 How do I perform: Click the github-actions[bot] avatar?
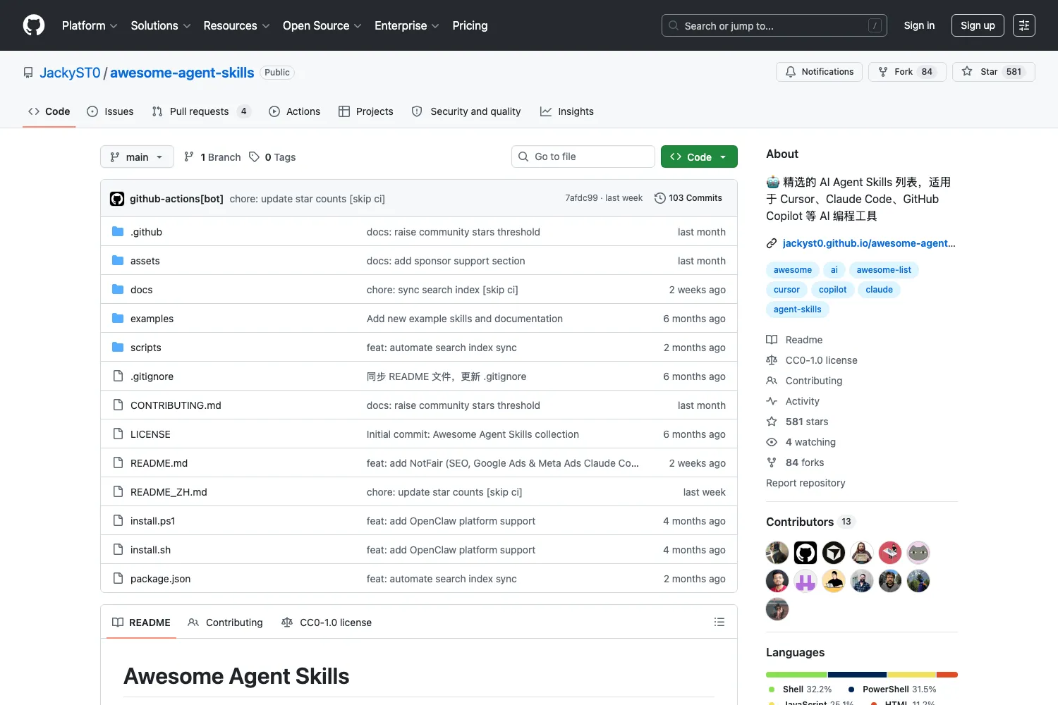(117, 199)
